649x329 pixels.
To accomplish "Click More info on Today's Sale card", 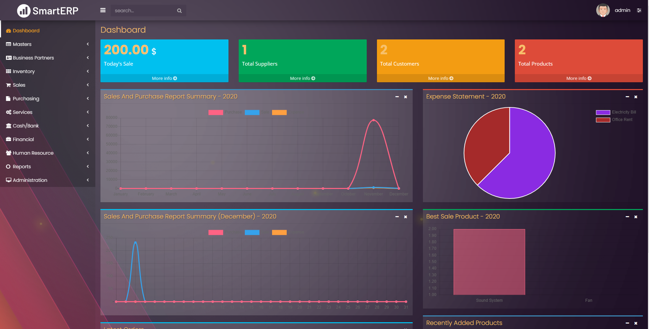I will [x=164, y=78].
